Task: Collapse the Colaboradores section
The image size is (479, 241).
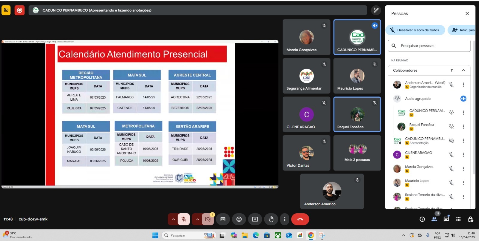Action: pos(463,70)
